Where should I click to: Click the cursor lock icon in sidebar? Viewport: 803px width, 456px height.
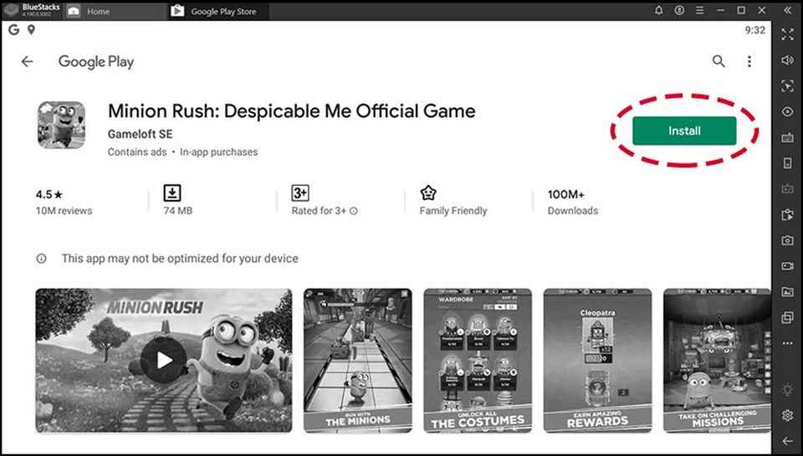(788, 85)
